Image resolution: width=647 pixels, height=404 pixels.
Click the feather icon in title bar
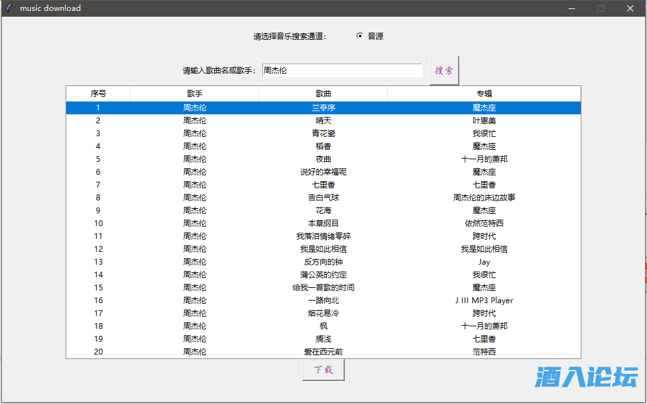point(9,8)
